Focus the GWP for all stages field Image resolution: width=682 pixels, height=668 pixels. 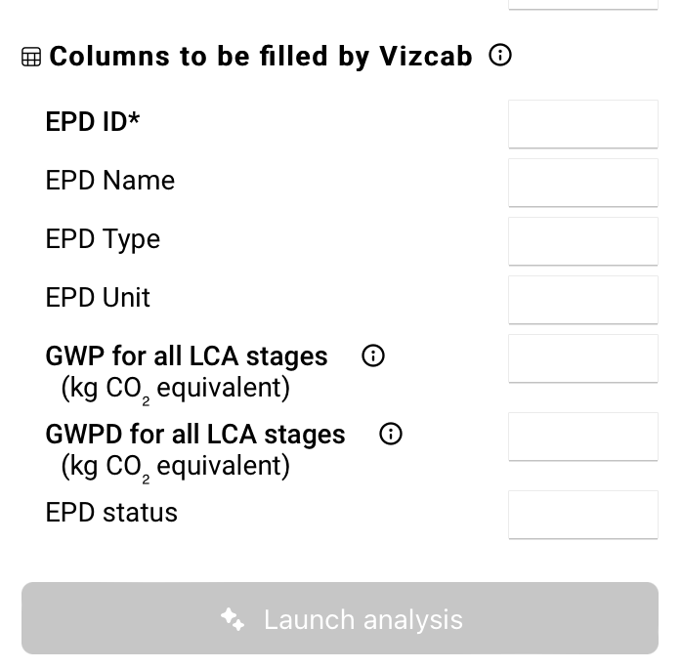click(x=582, y=358)
